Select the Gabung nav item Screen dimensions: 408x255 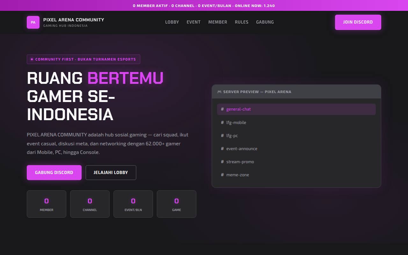(265, 22)
